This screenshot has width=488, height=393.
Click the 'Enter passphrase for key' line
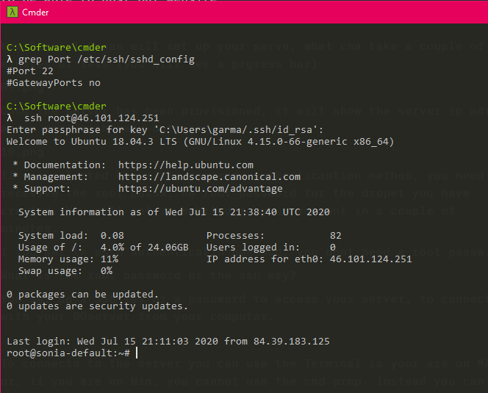(165, 130)
